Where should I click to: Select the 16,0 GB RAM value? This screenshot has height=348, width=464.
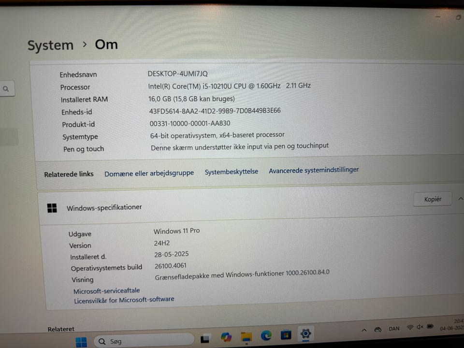pos(191,99)
